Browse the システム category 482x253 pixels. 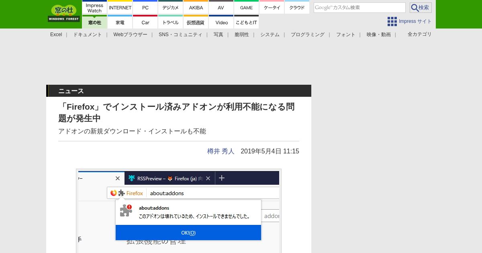pyautogui.click(x=270, y=35)
